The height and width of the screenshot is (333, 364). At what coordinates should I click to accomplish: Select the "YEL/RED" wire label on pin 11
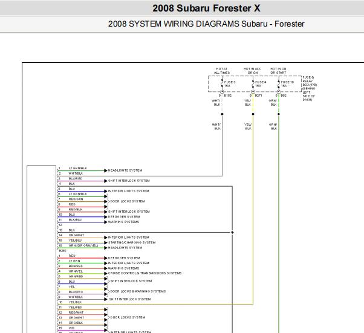(x=75, y=307)
